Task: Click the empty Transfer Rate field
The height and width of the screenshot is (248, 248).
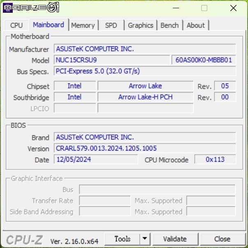Action: point(105,201)
